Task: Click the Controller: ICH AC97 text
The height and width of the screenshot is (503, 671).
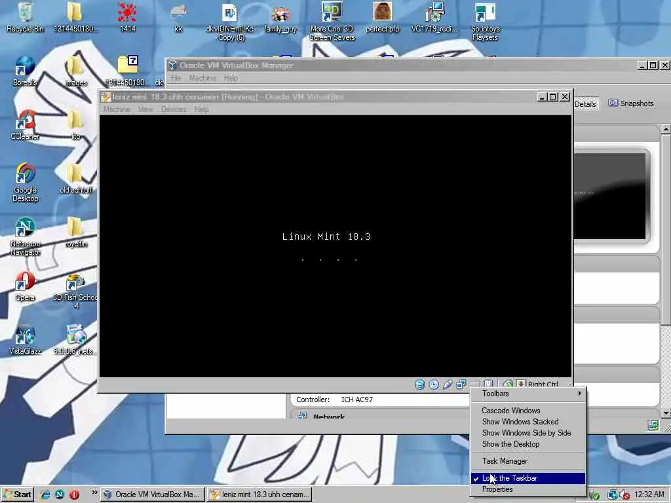Action: pos(335,400)
